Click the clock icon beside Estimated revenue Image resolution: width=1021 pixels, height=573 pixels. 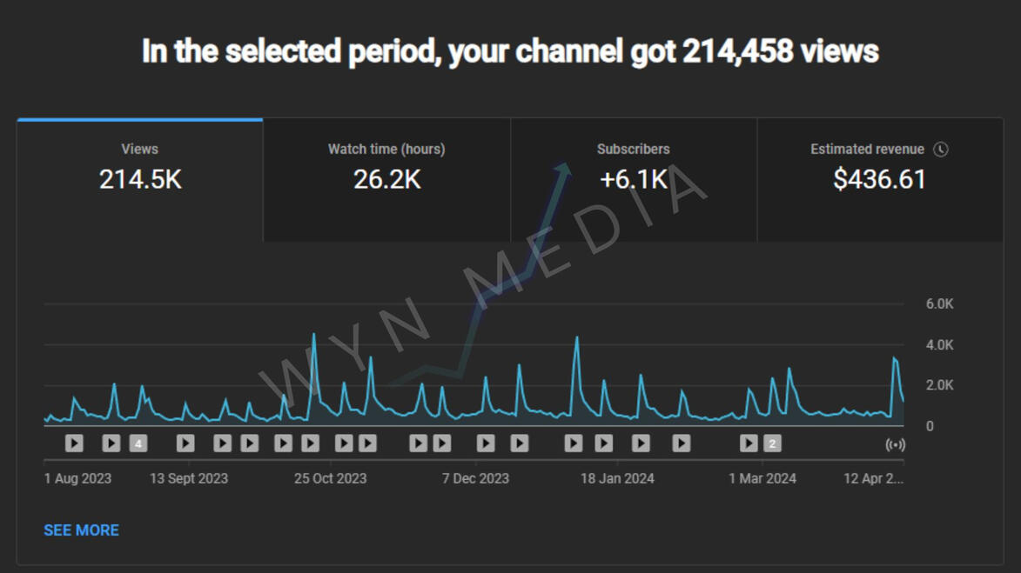941,150
